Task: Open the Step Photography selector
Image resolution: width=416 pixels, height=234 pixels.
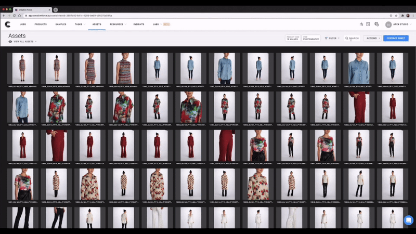Action: point(311,38)
